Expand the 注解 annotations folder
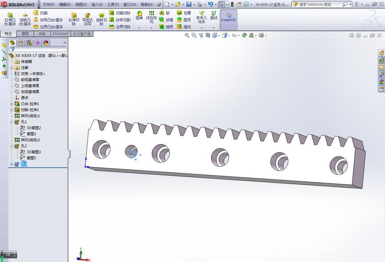This screenshot has height=262, width=385. tap(12, 68)
